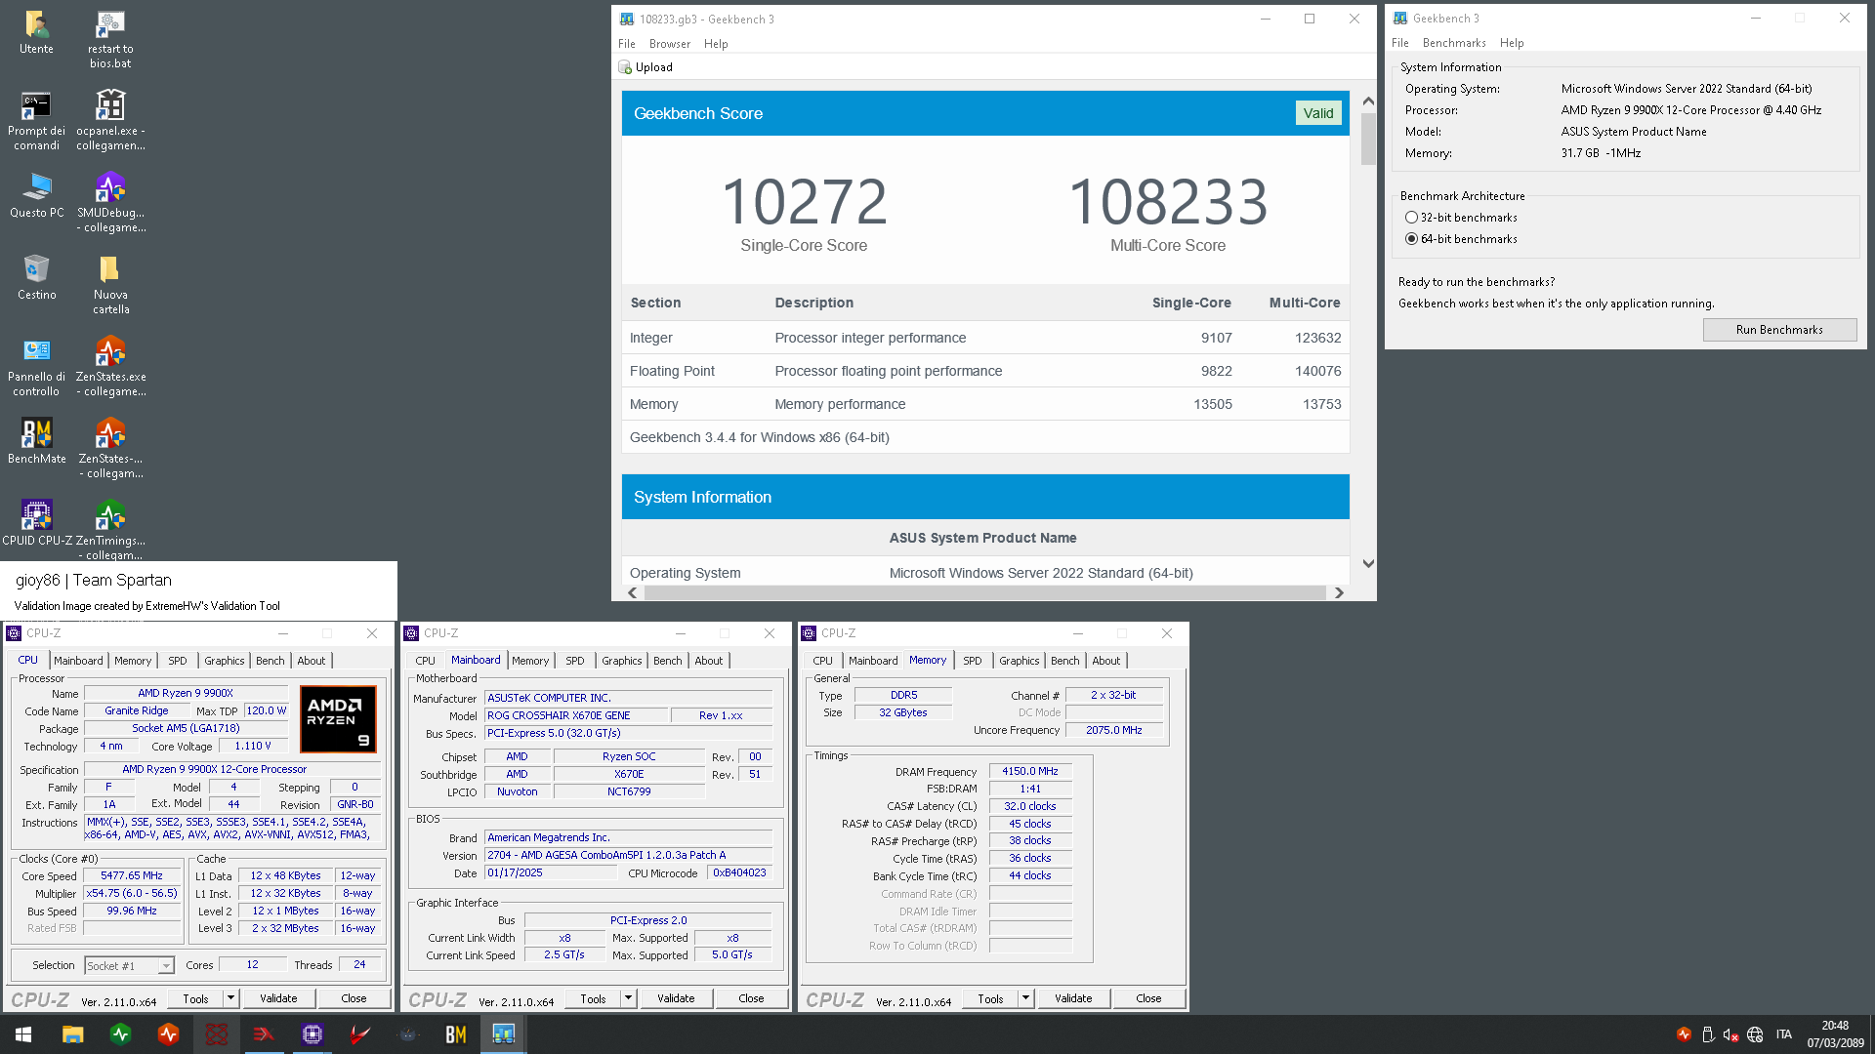This screenshot has height=1054, width=1875.
Task: Open the Windows Start menu
Action: (23, 1034)
